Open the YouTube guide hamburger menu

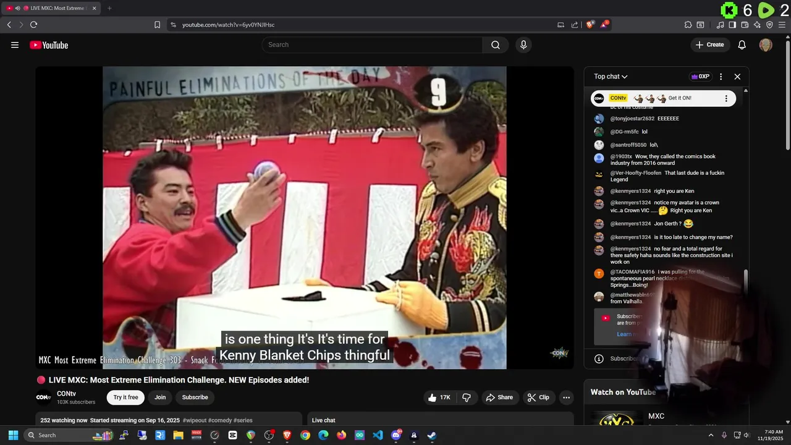(15, 45)
